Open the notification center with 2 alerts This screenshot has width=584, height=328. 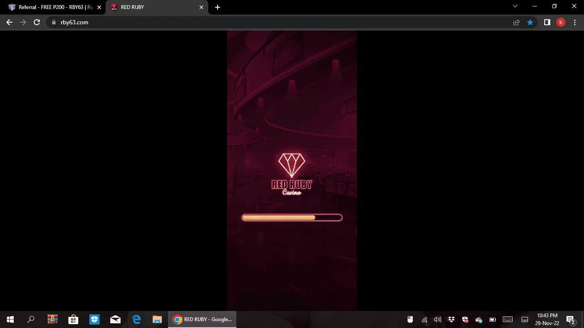[571, 319]
